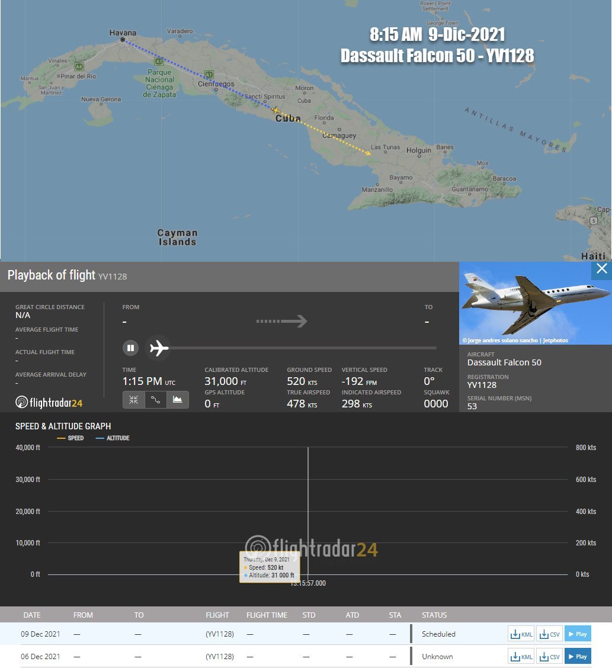Download KML for the 06 Dec 2021 flight
The width and height of the screenshot is (612, 668).
pos(521,657)
